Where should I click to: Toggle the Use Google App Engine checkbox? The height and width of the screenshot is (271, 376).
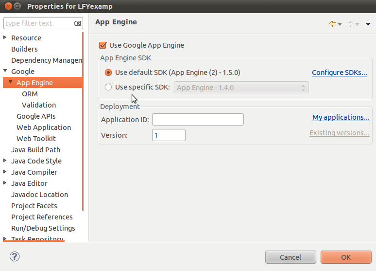pos(103,45)
